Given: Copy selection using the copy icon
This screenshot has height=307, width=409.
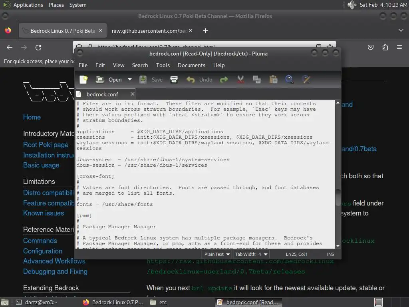Looking at the screenshot, I should click(x=257, y=80).
